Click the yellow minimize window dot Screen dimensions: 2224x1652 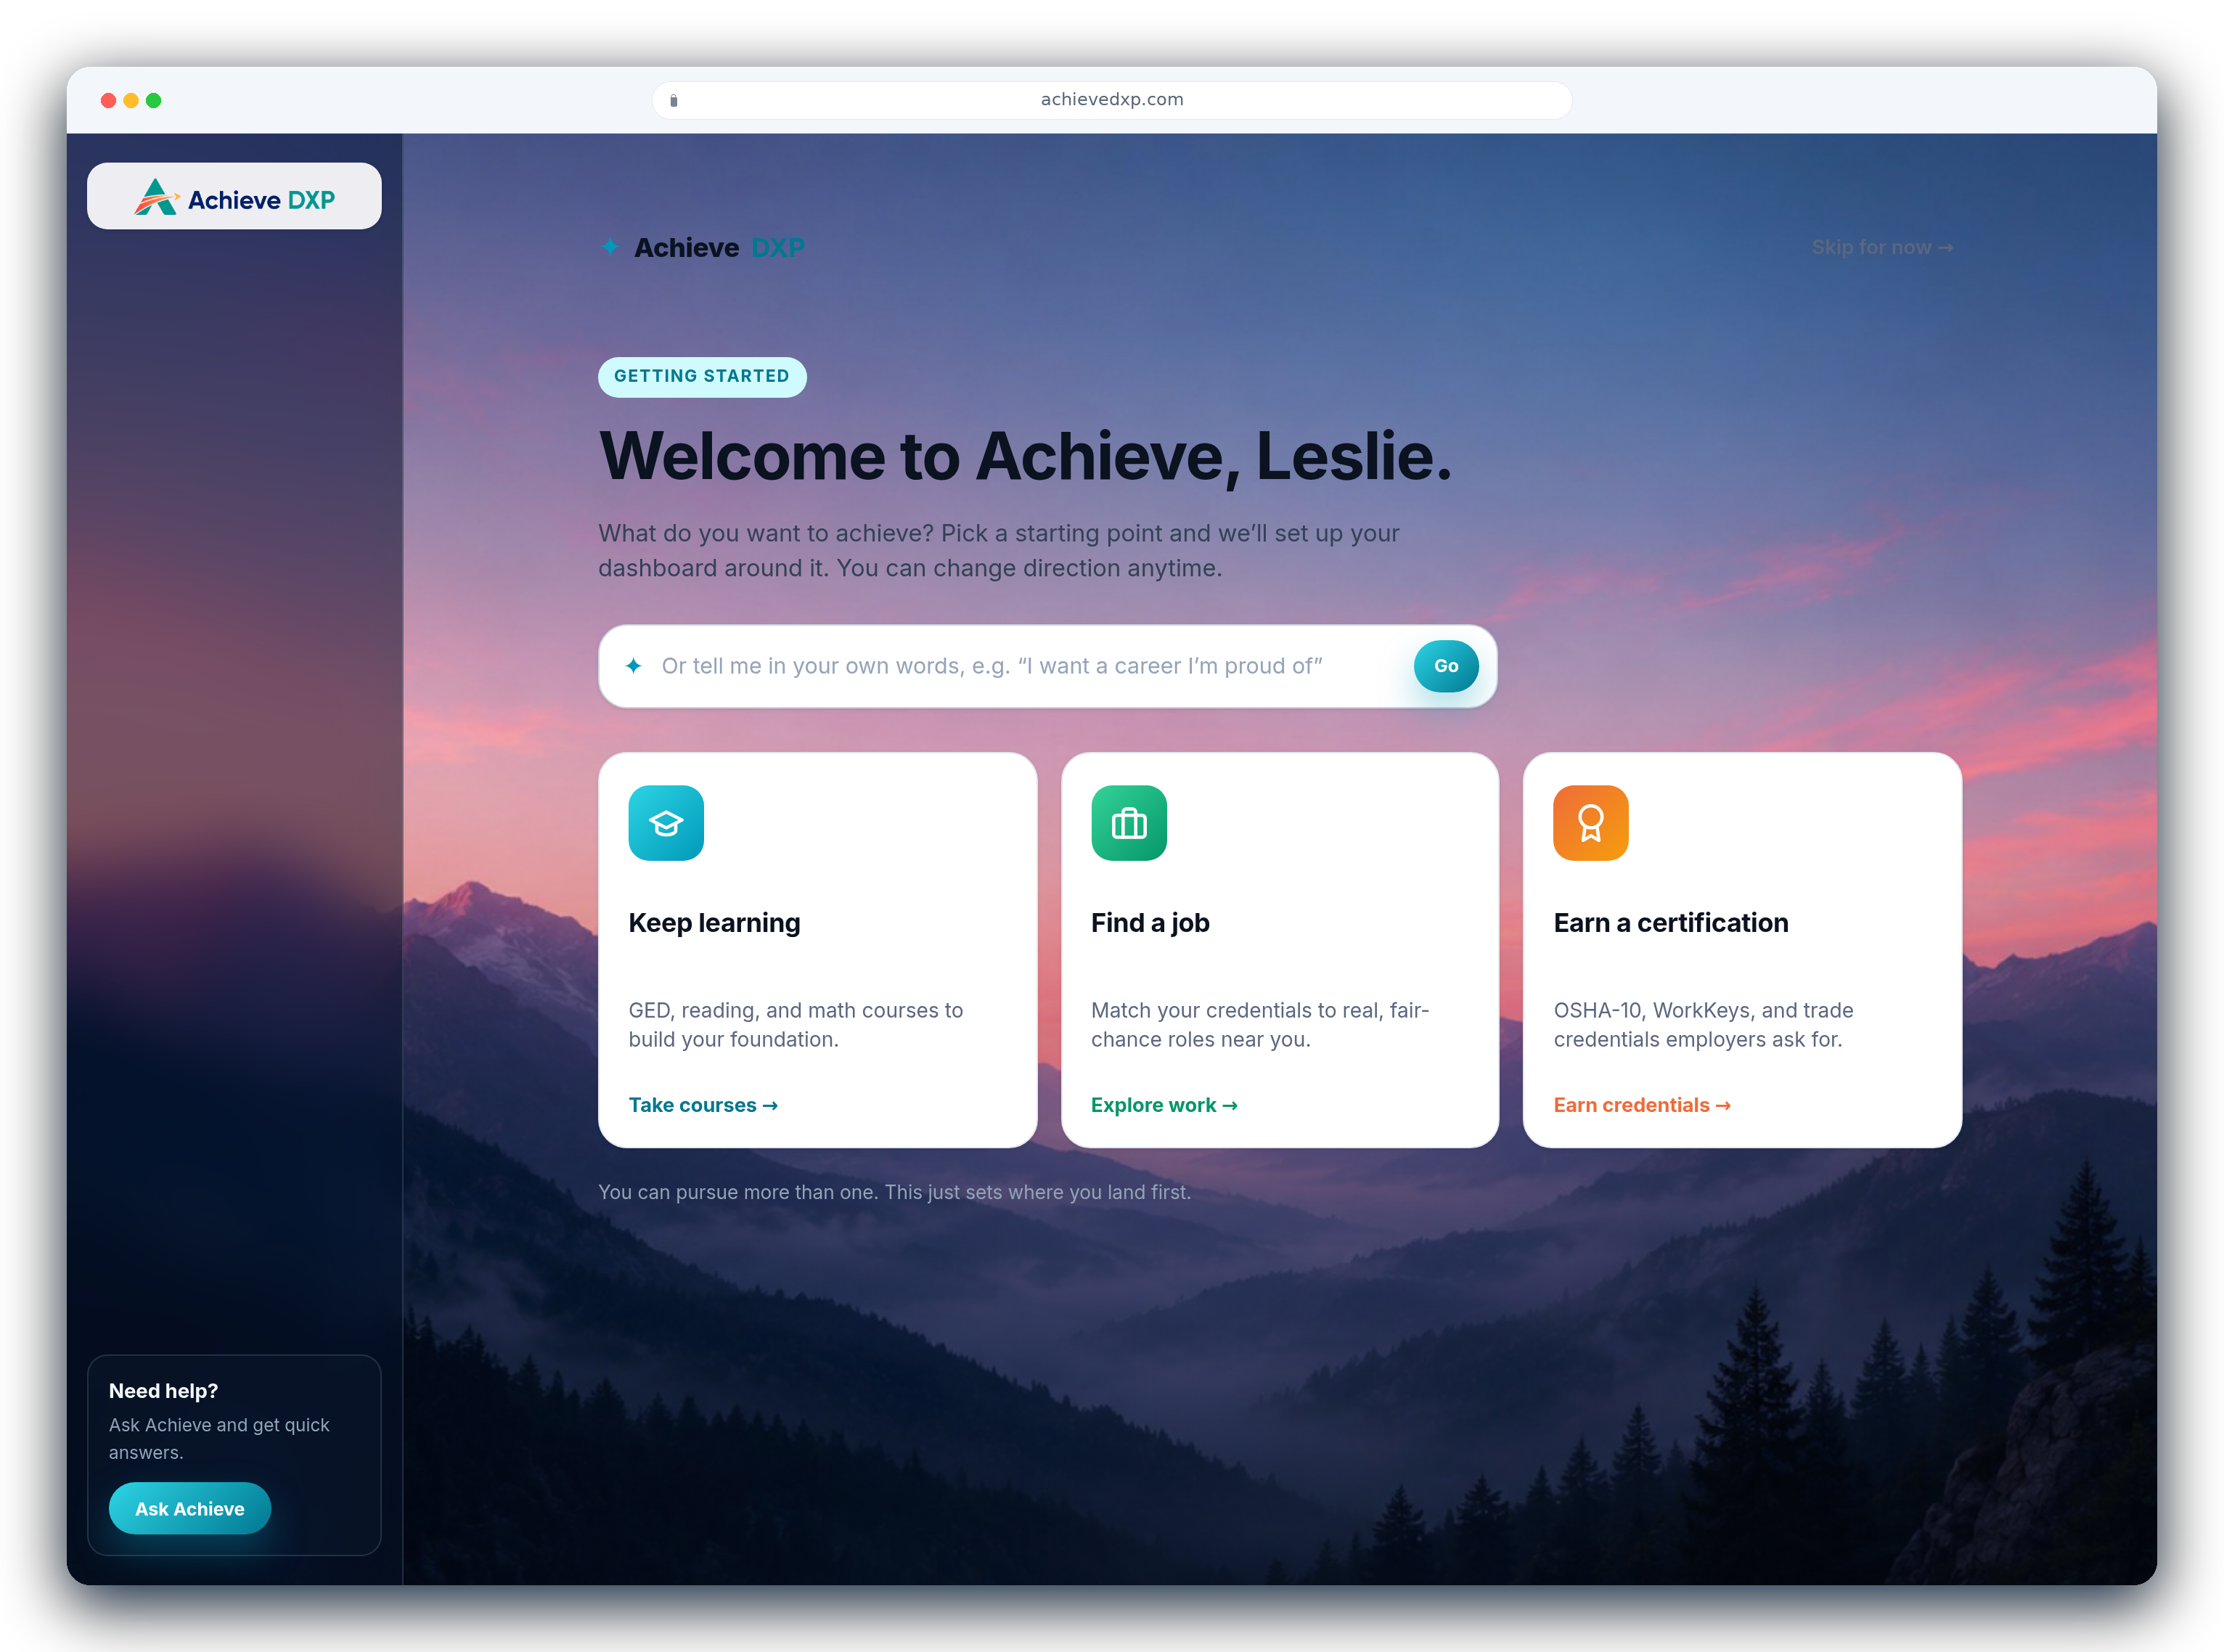[x=131, y=100]
